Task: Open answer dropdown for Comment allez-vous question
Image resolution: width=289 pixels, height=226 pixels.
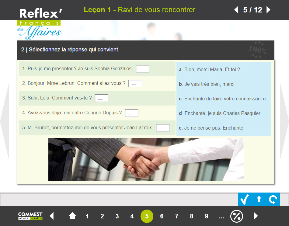Action: (x=135, y=84)
